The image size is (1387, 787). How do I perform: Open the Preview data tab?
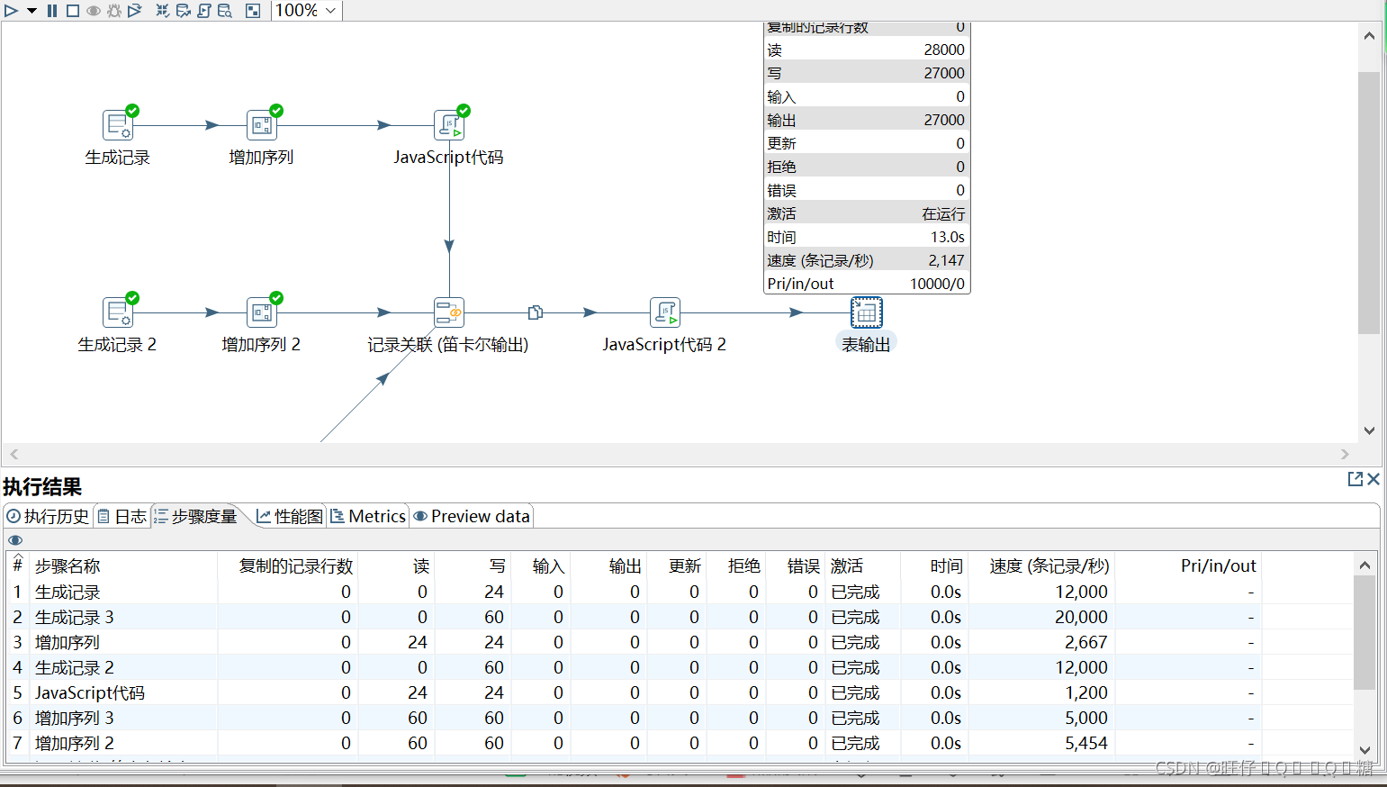[x=472, y=516]
